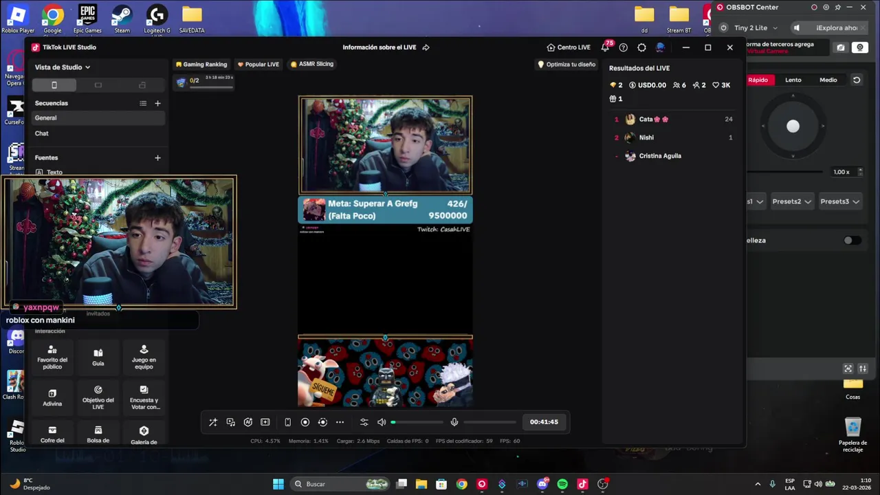Open the media and music tool
The image size is (880, 495).
(x=231, y=422)
